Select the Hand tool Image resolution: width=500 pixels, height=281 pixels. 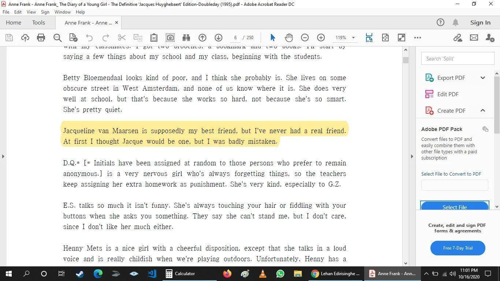289,37
